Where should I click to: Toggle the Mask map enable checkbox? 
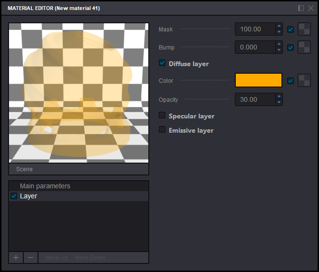tap(290, 29)
